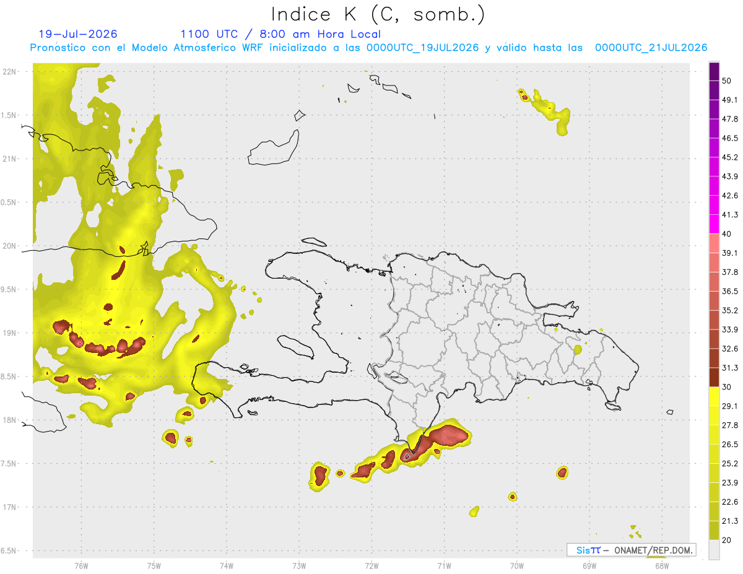Click the colorbar value 20
The width and height of the screenshot is (743, 574).
[x=728, y=540]
